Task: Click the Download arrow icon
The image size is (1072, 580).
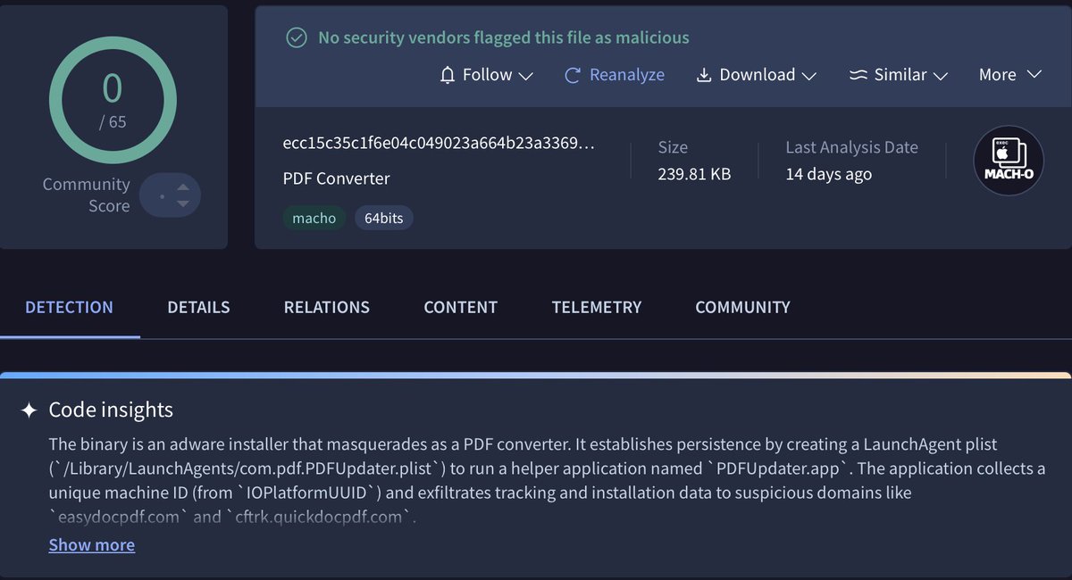Action: [x=704, y=75]
